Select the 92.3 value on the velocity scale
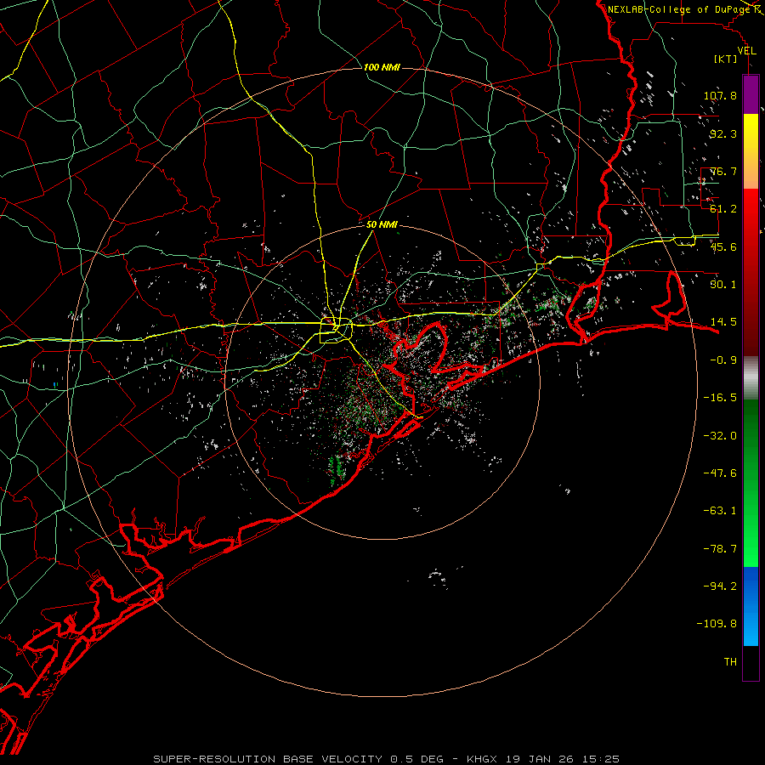The height and width of the screenshot is (765, 765). click(723, 133)
